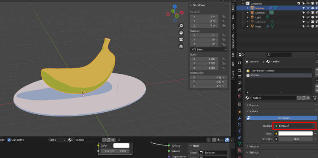The image size is (318, 158).
Task: Toggle selectability arrow for Light row
Action: coord(303,17)
